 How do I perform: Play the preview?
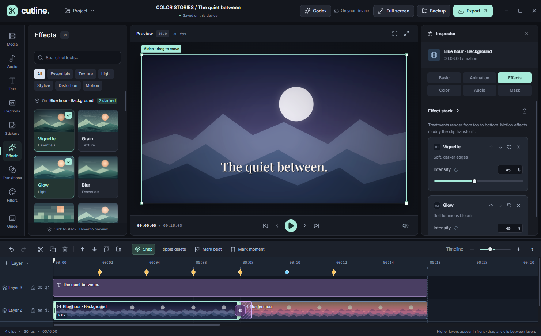291,226
